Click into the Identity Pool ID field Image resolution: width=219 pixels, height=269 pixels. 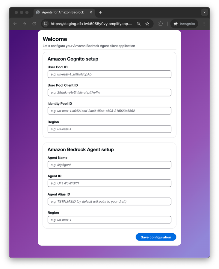click(x=110, y=111)
